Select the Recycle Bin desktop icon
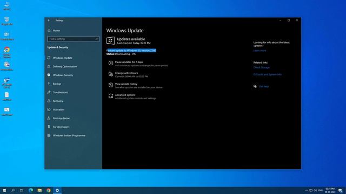 tap(7, 21)
